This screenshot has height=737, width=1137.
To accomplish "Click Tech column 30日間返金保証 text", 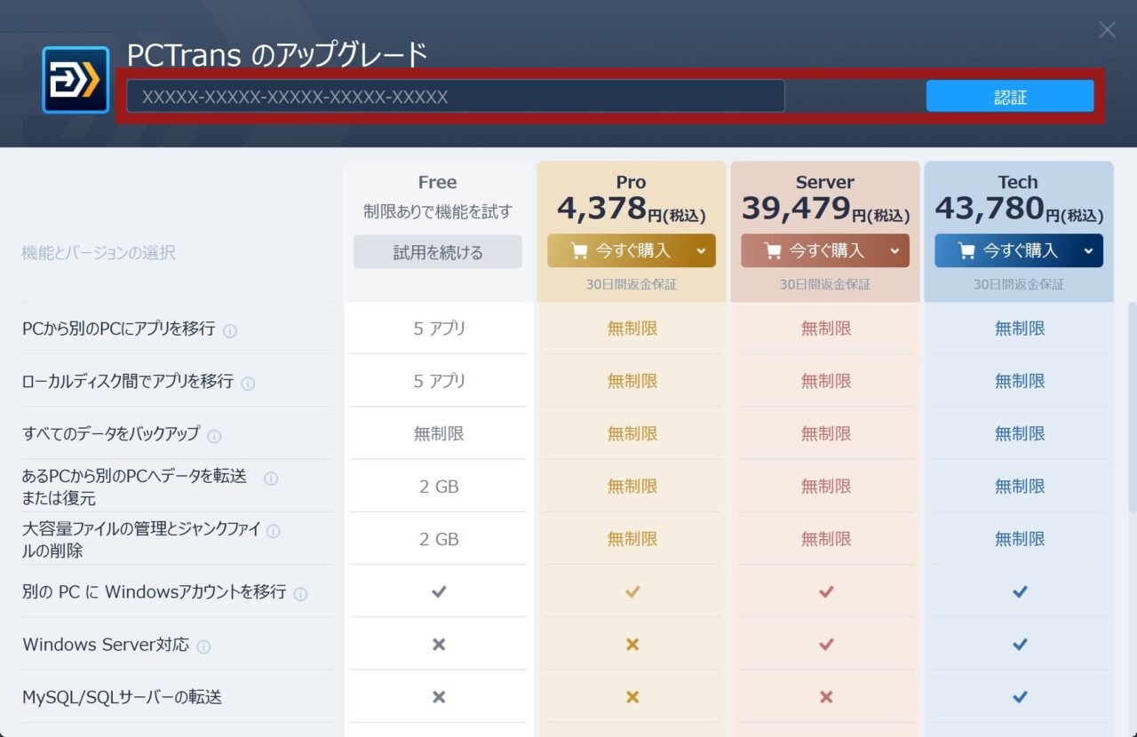I will point(1019,284).
